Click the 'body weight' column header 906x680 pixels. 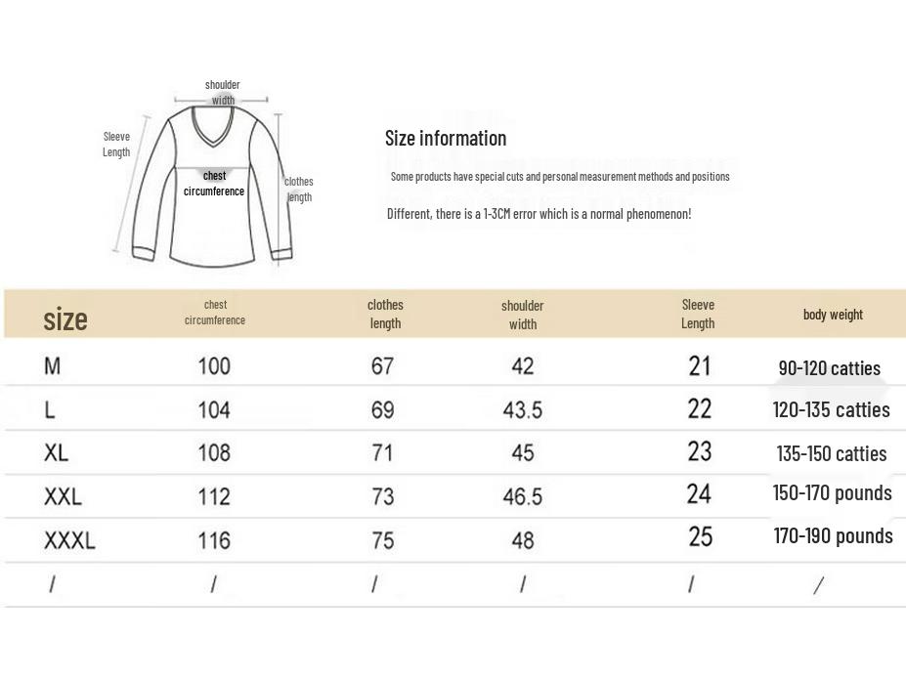click(833, 315)
